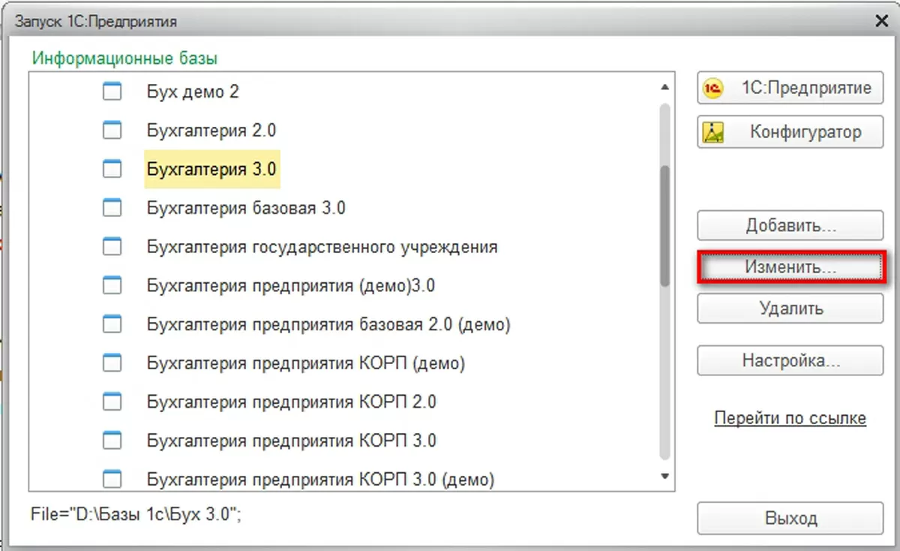Image resolution: width=900 pixels, height=551 pixels.
Task: Select the highlighted Бухгалтерия 3.0 entry
Action: click(212, 169)
